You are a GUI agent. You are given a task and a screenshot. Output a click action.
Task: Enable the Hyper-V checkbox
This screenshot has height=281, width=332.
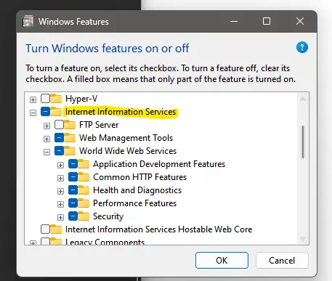(x=45, y=99)
